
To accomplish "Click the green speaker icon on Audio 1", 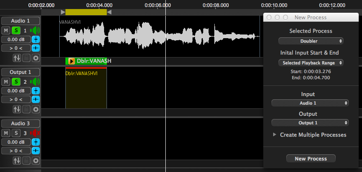I will coord(35,30).
